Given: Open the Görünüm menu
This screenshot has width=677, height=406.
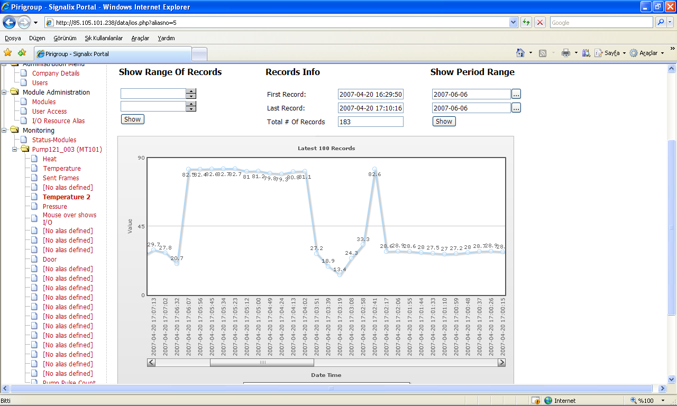Looking at the screenshot, I should click(x=65, y=38).
